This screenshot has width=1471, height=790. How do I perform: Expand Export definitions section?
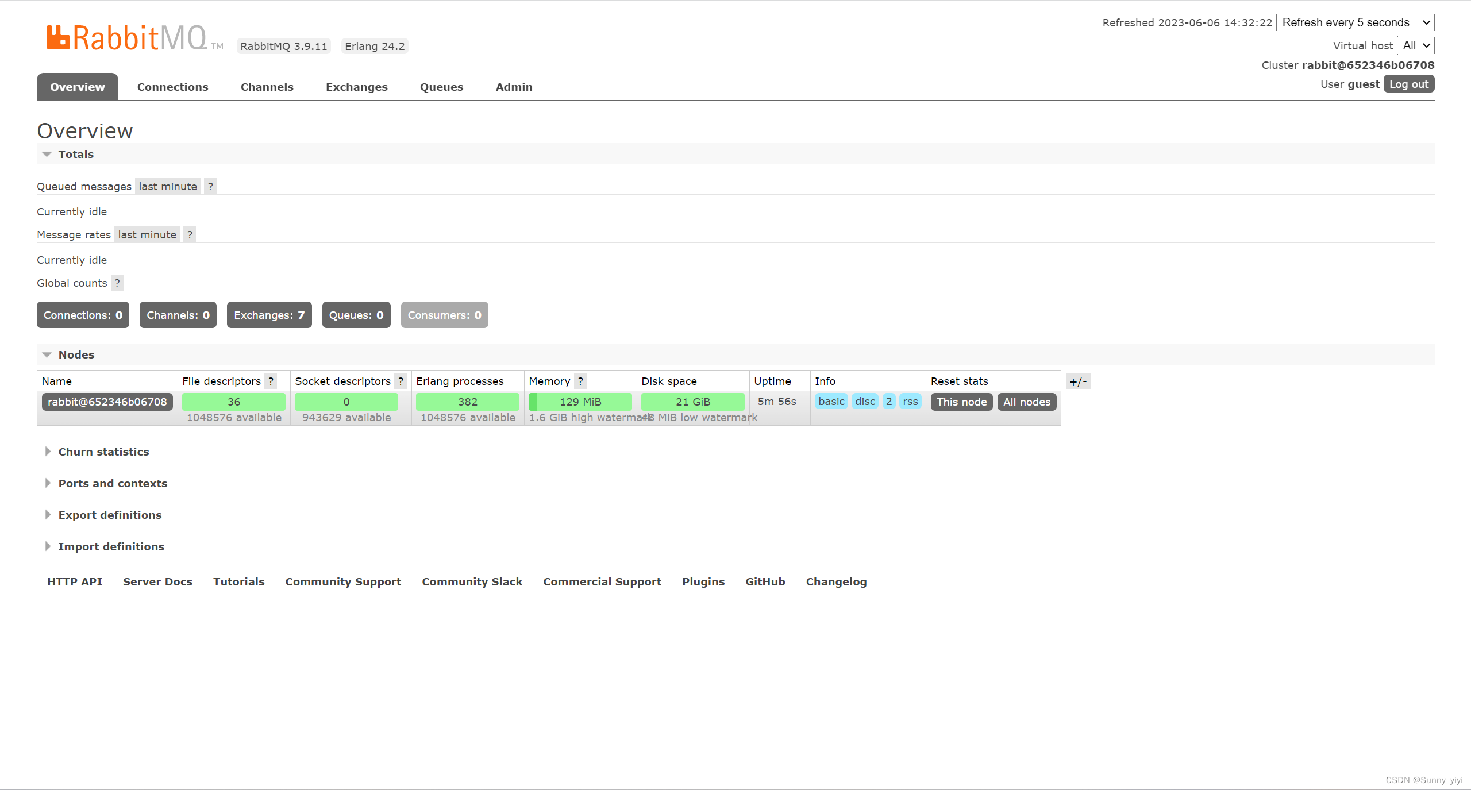pyautogui.click(x=103, y=515)
